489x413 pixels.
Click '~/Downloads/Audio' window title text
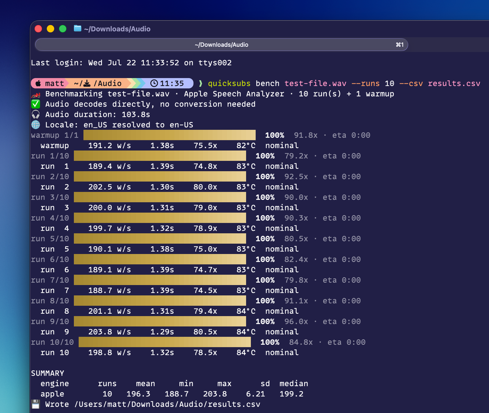(x=117, y=29)
